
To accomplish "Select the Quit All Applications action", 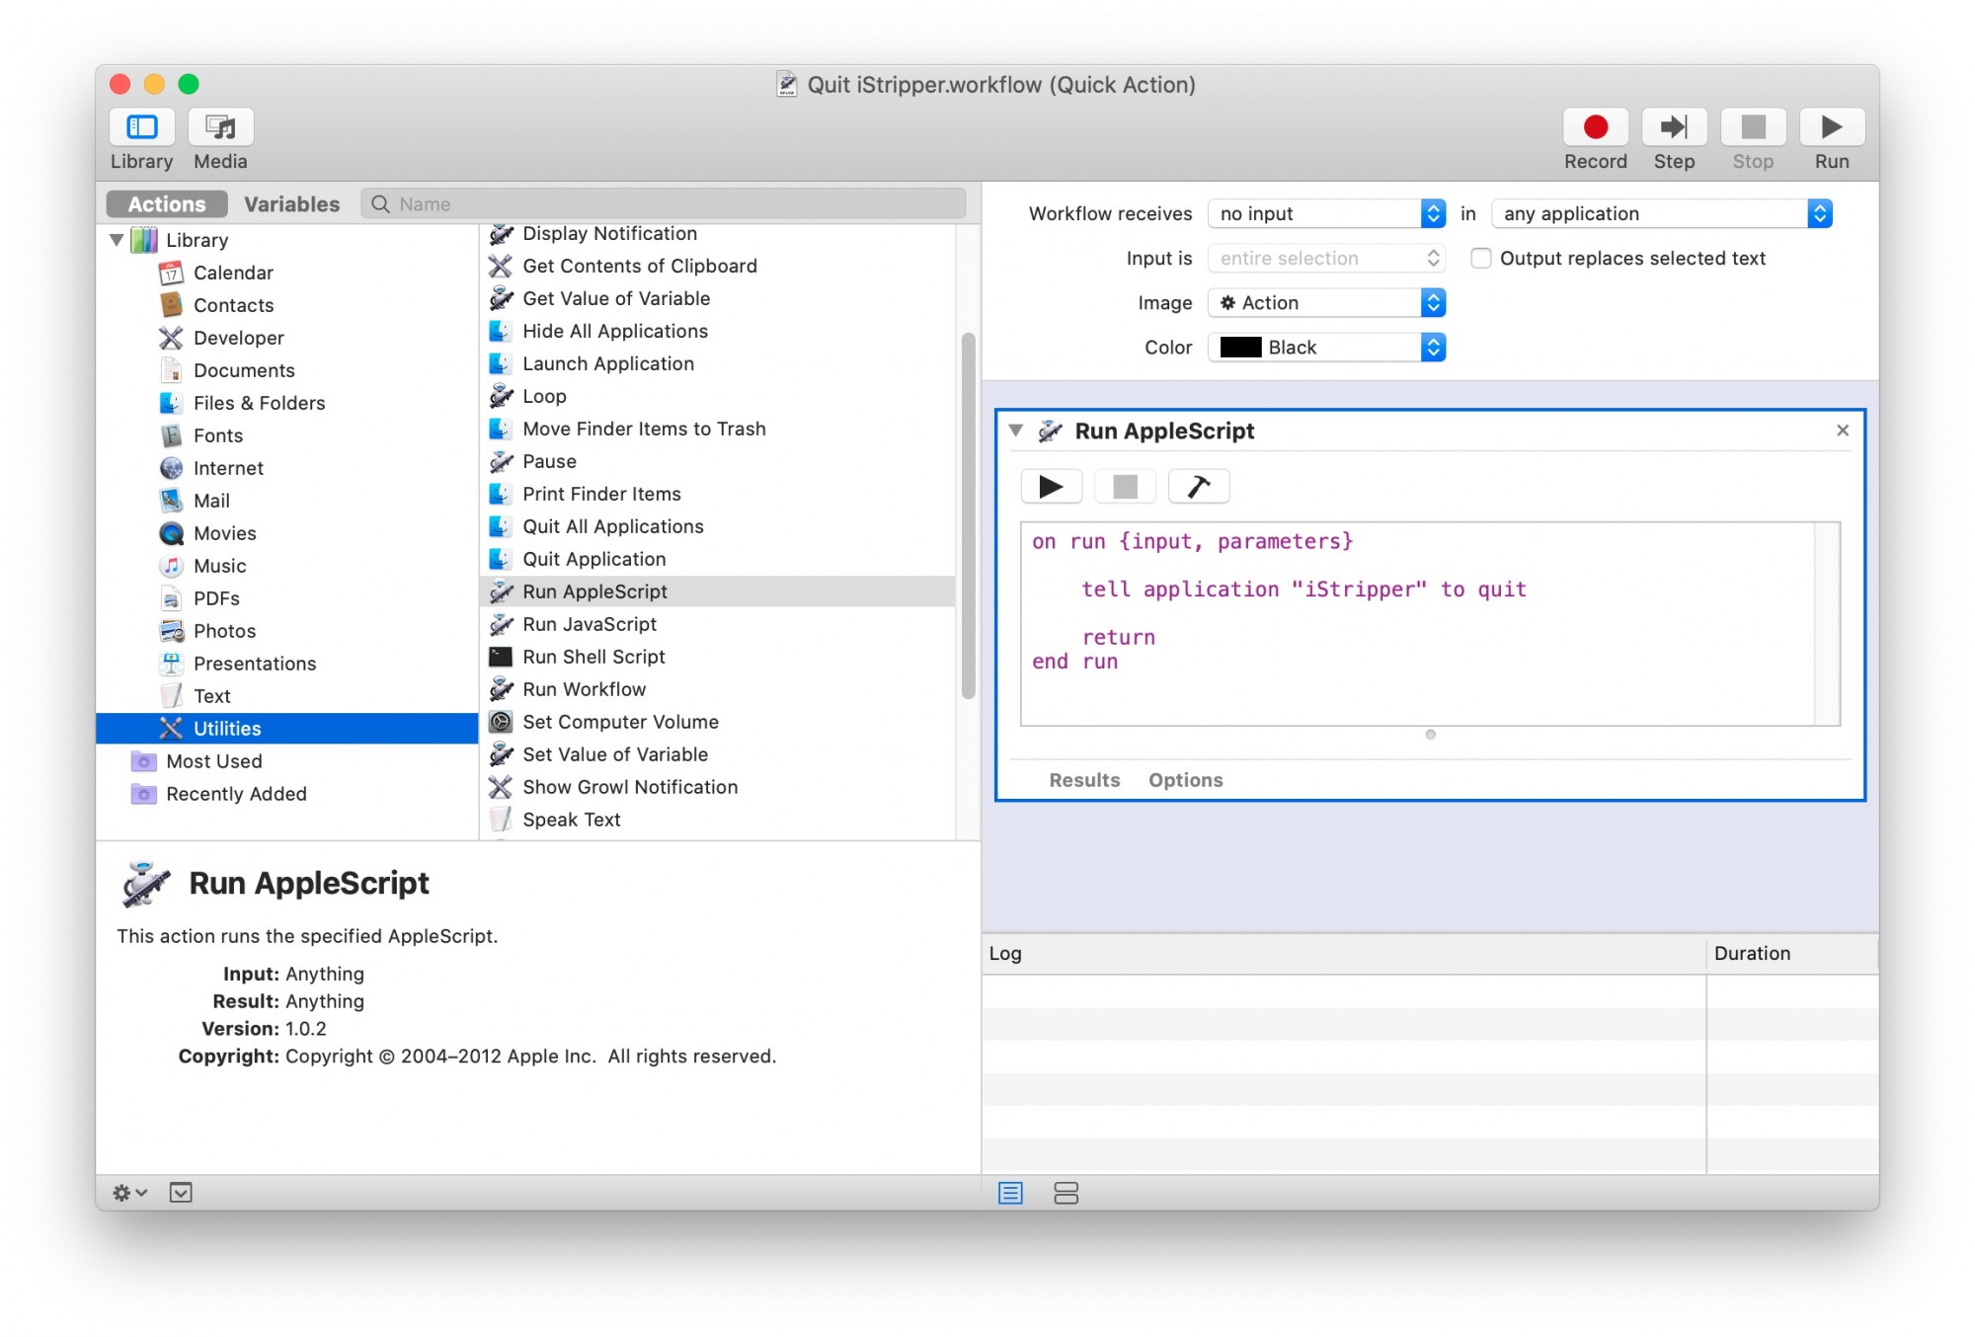I will coord(612,526).
